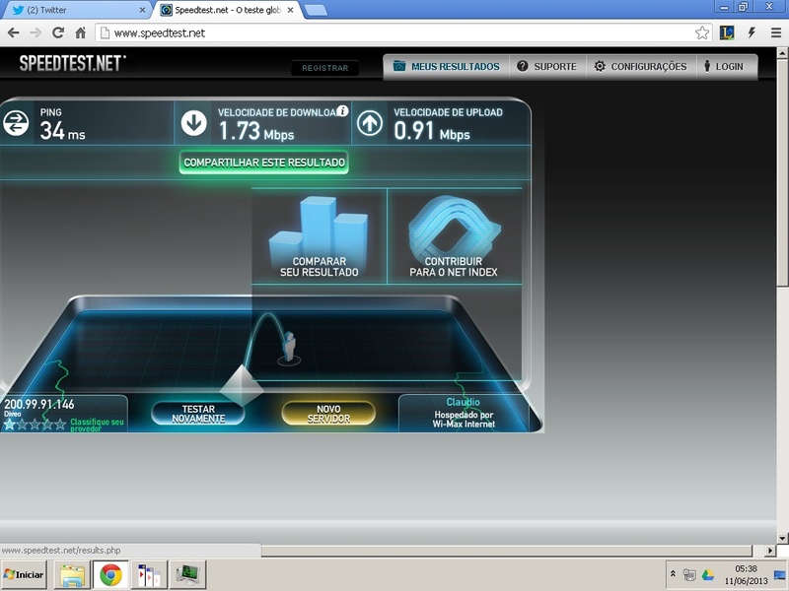Click the Claudio server name
The image size is (789, 591).
coord(463,402)
